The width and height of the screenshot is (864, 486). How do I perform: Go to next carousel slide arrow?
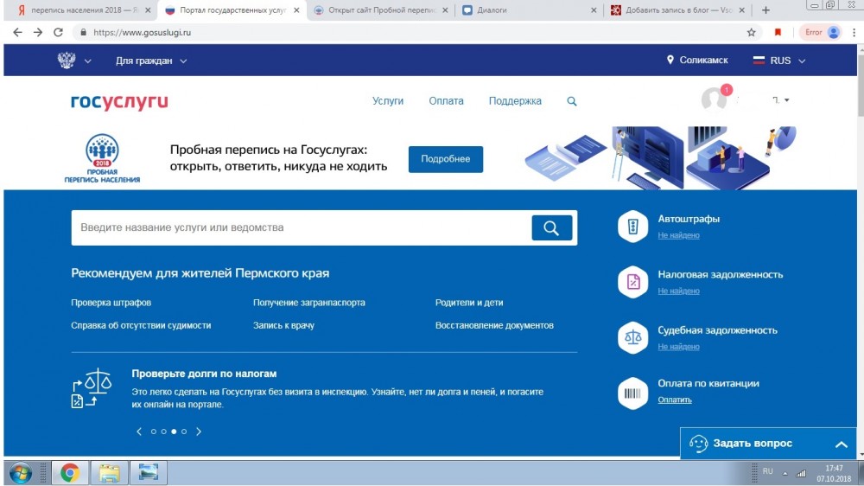[x=199, y=432]
